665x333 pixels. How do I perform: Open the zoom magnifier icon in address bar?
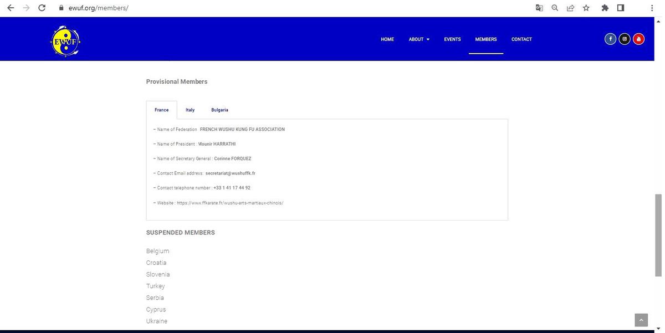555,8
